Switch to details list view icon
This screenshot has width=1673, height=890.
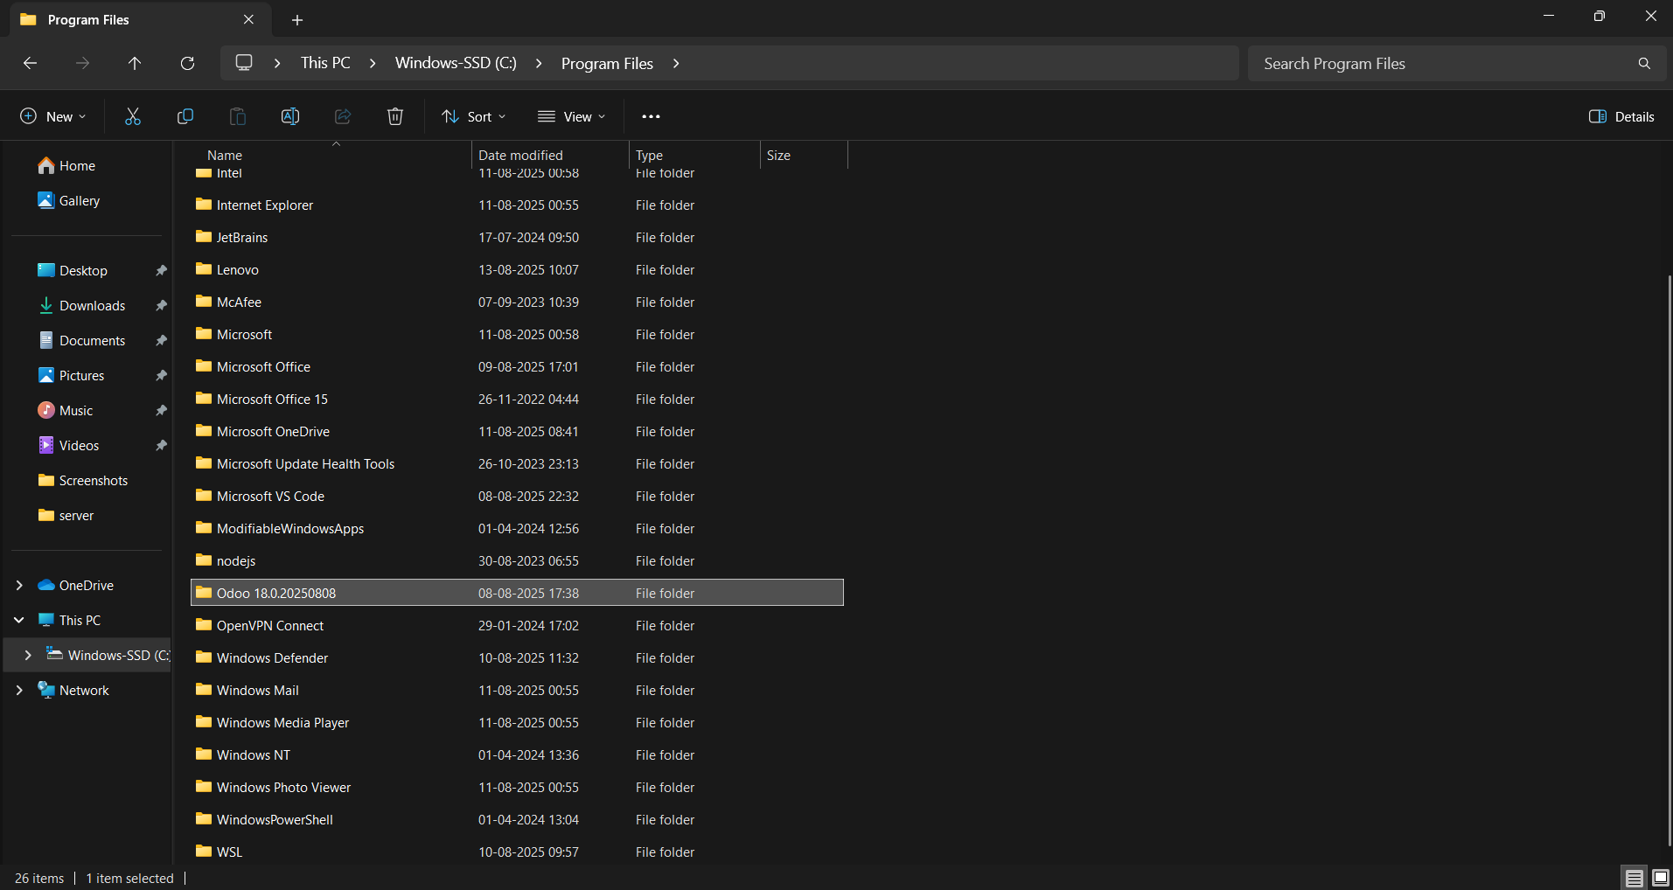[x=1634, y=879]
